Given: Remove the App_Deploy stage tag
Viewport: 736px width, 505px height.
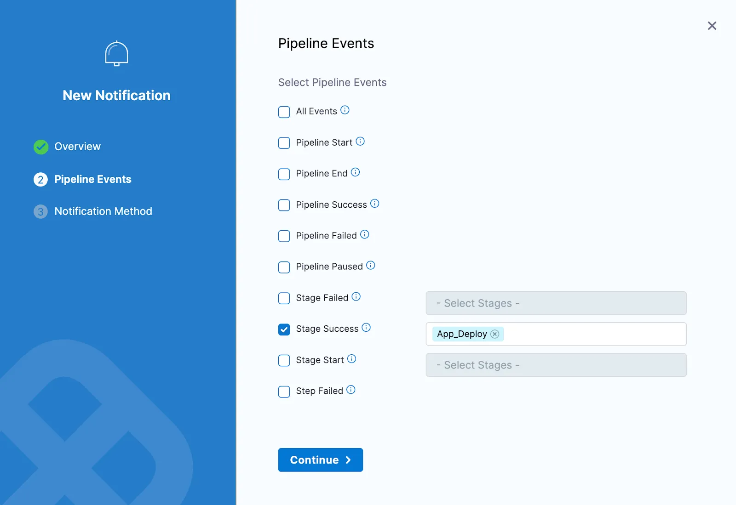Looking at the screenshot, I should 494,334.
